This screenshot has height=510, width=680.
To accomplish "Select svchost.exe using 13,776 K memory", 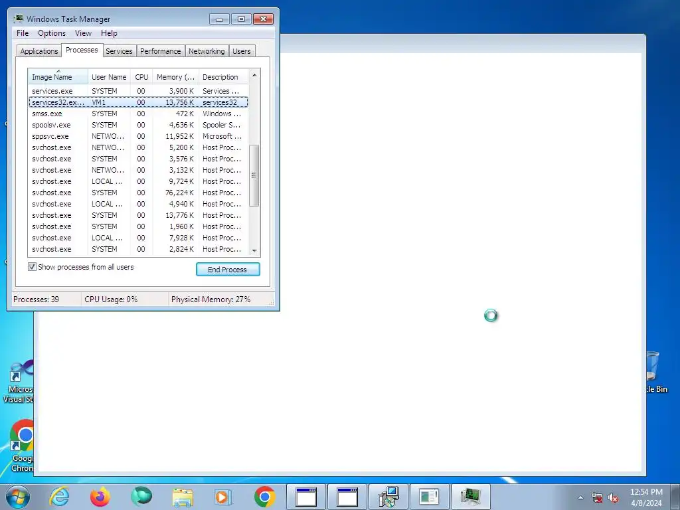I will point(138,215).
